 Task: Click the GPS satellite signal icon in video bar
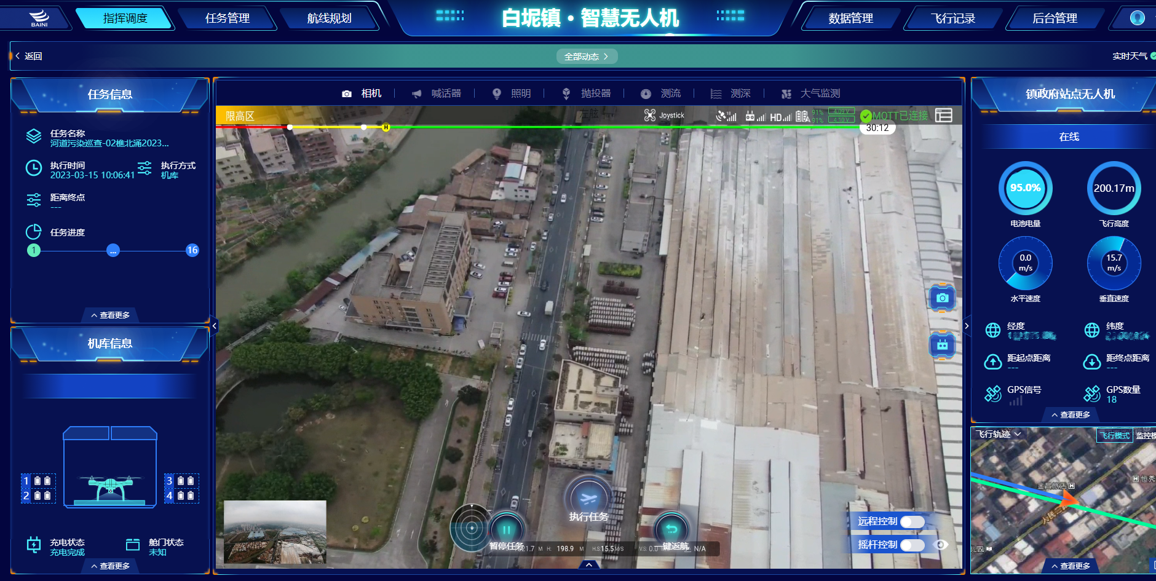tap(726, 116)
